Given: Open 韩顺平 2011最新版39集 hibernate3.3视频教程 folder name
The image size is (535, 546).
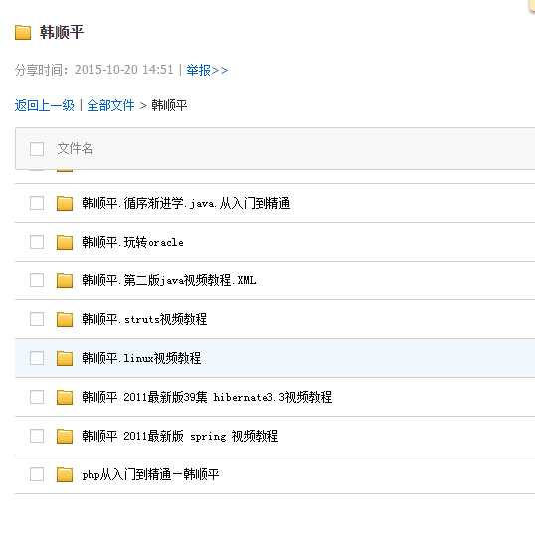Looking at the screenshot, I should [x=207, y=397].
